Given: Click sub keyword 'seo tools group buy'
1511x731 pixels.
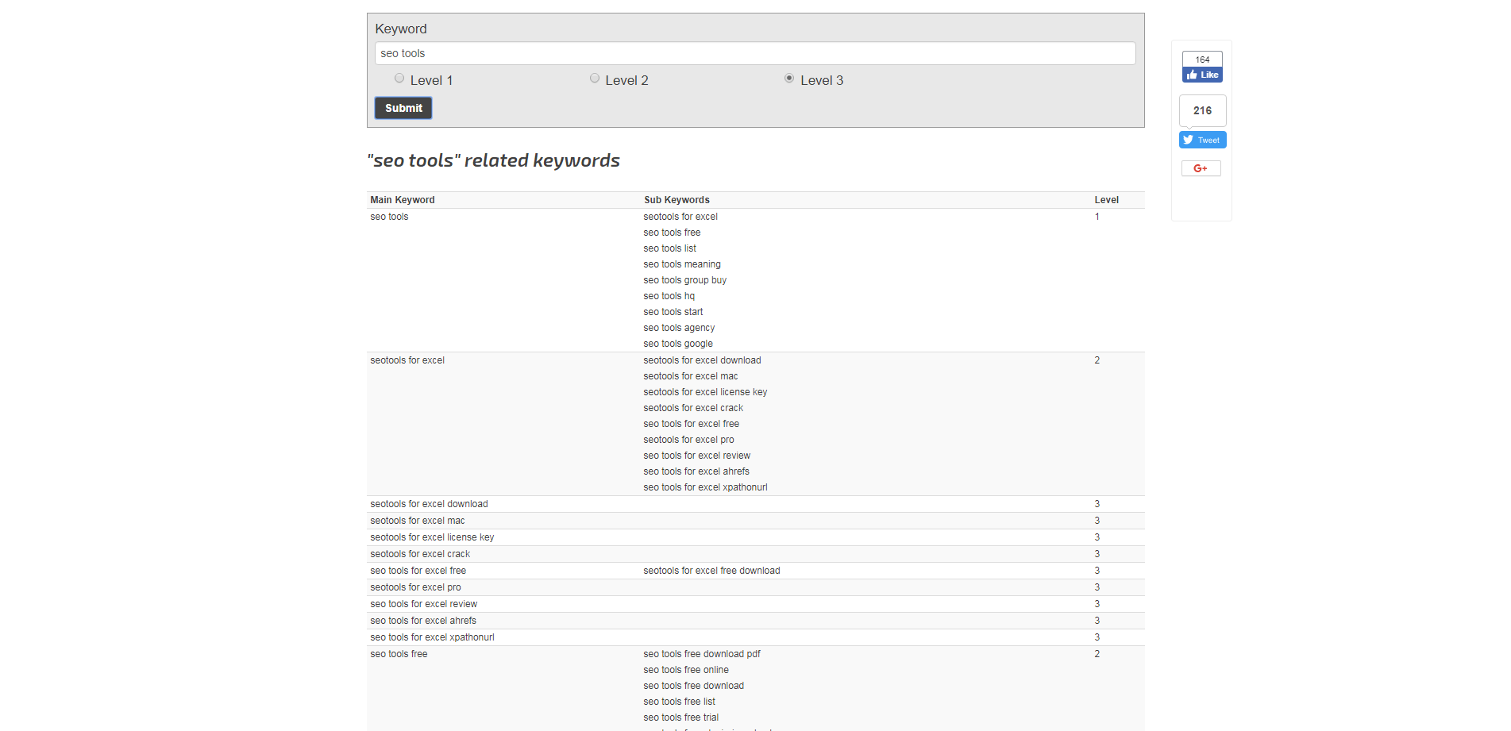Looking at the screenshot, I should pyautogui.click(x=684, y=280).
